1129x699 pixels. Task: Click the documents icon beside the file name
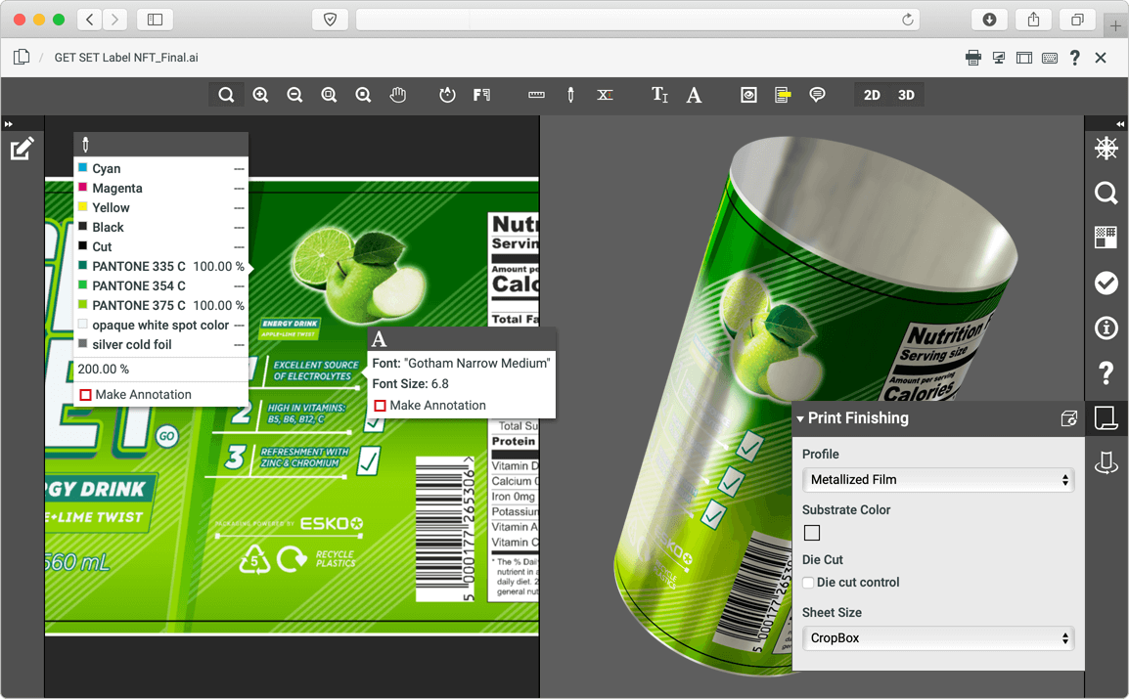pyautogui.click(x=22, y=57)
